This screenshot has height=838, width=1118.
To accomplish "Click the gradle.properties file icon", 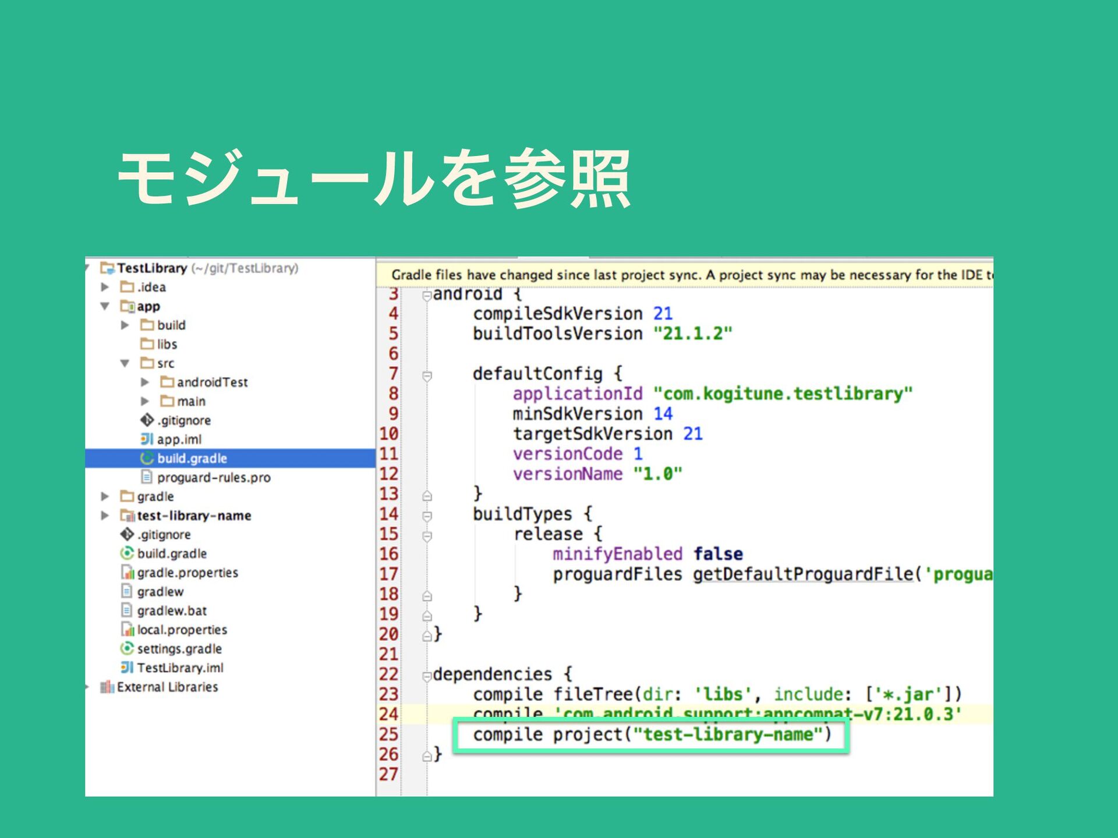I will [x=128, y=573].
